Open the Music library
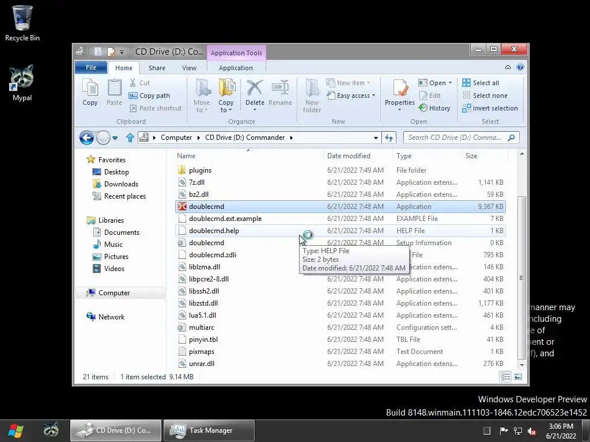Viewport: 590px width, 442px height. (108, 244)
